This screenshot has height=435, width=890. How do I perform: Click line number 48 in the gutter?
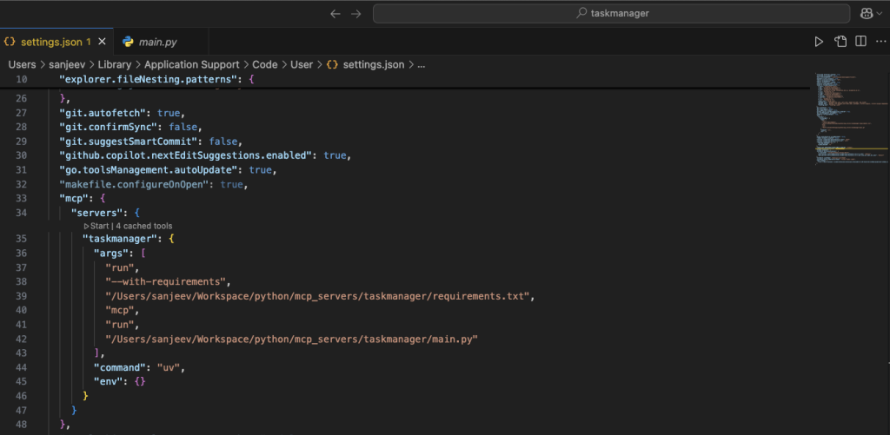(21, 425)
